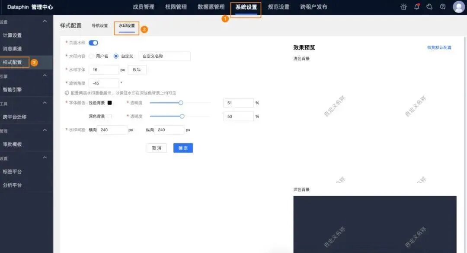Open the alarm siren icon in header
This screenshot has height=253, width=467.
tap(403, 6)
